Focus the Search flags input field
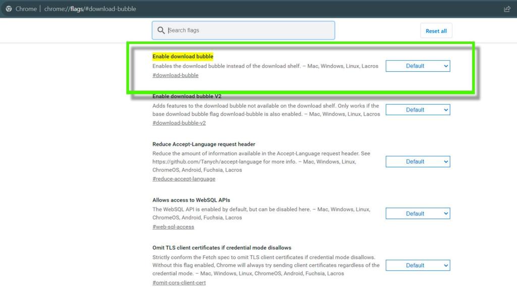 point(243,30)
